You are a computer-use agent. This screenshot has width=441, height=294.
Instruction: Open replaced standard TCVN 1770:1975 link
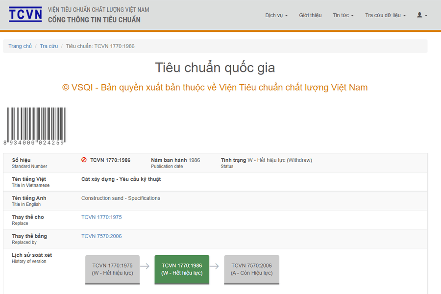[x=101, y=217]
